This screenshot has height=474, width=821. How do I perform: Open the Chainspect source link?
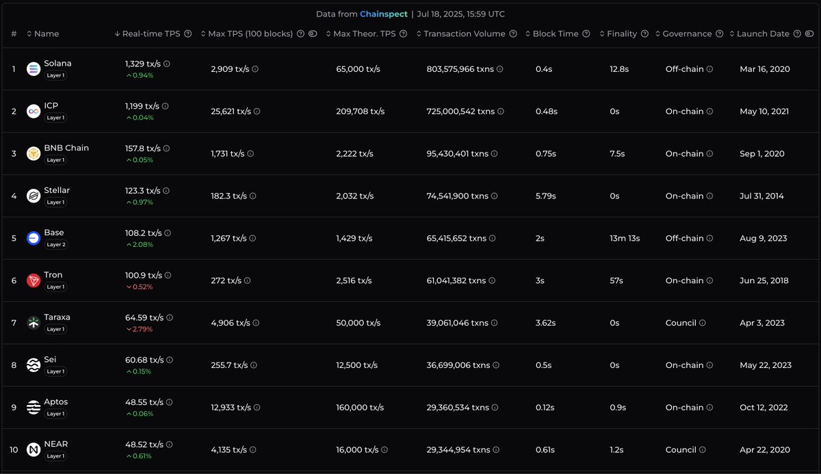(x=384, y=14)
